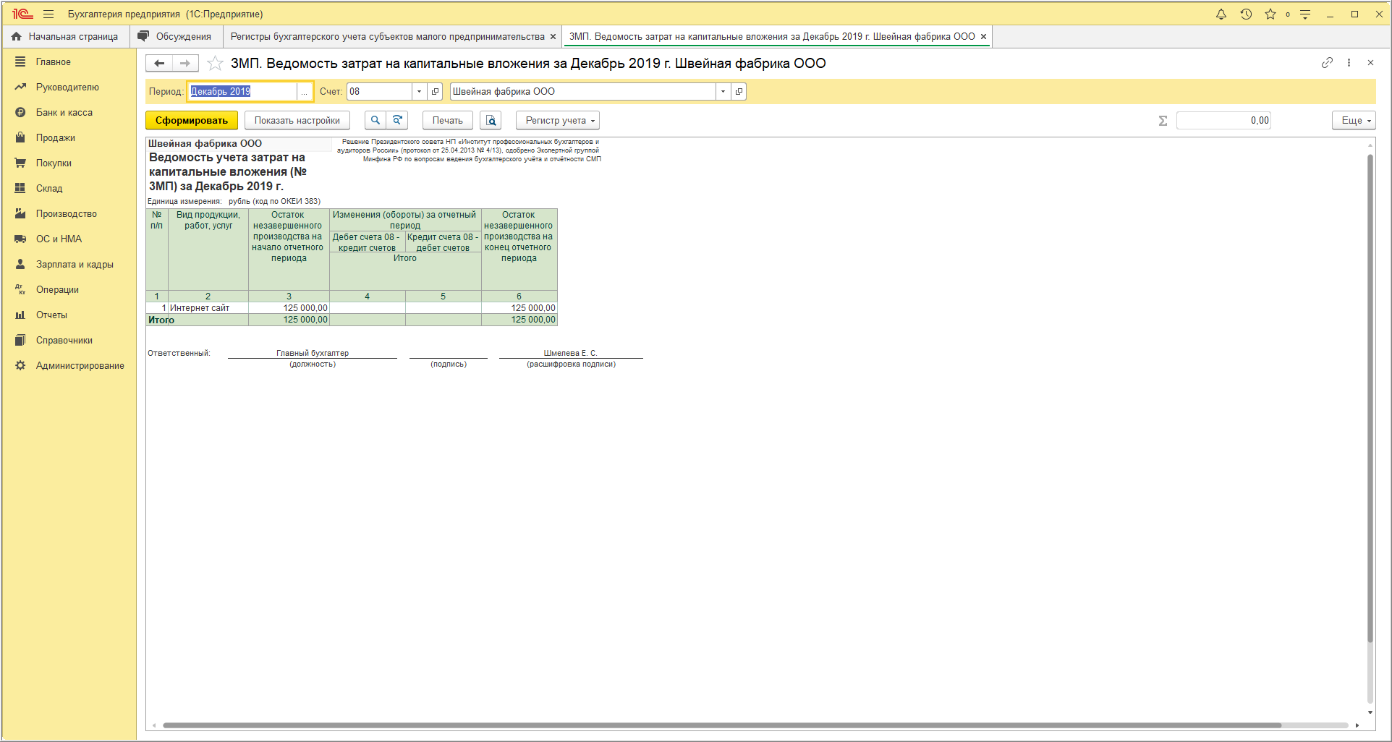Click the refresh search icon
This screenshot has height=742, width=1392.
point(397,121)
